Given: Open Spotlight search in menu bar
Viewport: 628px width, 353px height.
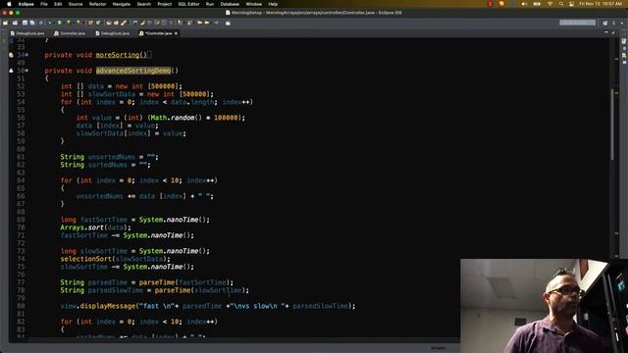Looking at the screenshot, I should (x=561, y=4).
